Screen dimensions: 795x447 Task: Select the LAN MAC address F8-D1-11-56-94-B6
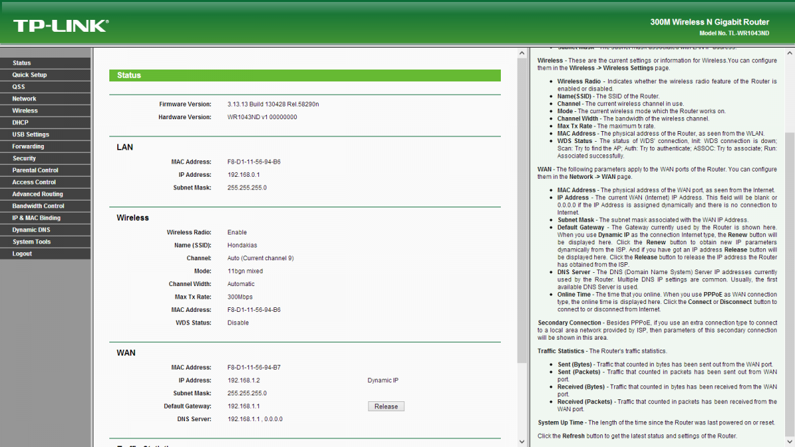pyautogui.click(x=254, y=162)
